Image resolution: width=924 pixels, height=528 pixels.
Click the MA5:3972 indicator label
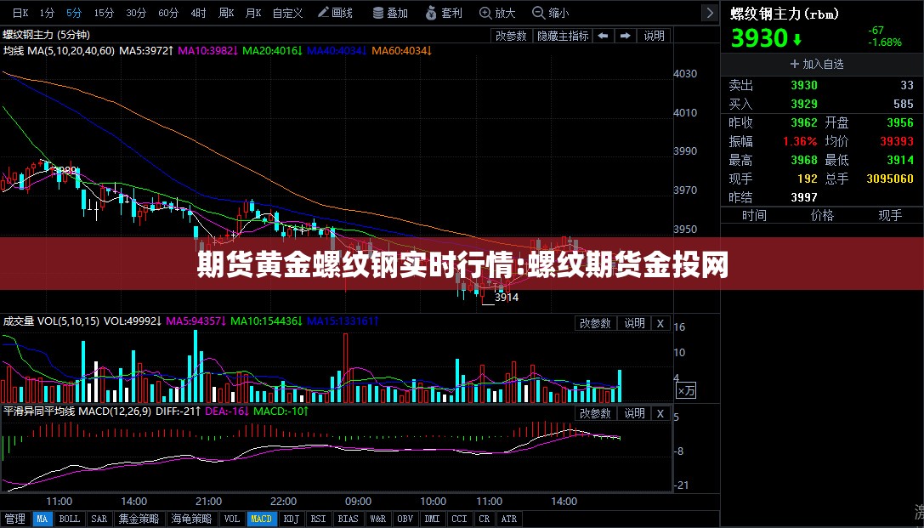(x=146, y=51)
